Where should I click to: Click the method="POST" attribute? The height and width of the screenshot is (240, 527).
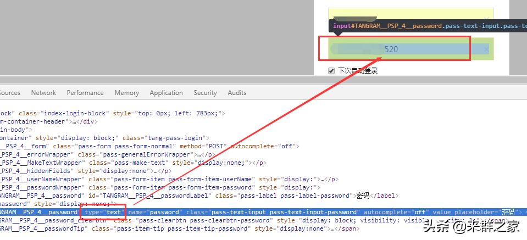tap(203, 146)
